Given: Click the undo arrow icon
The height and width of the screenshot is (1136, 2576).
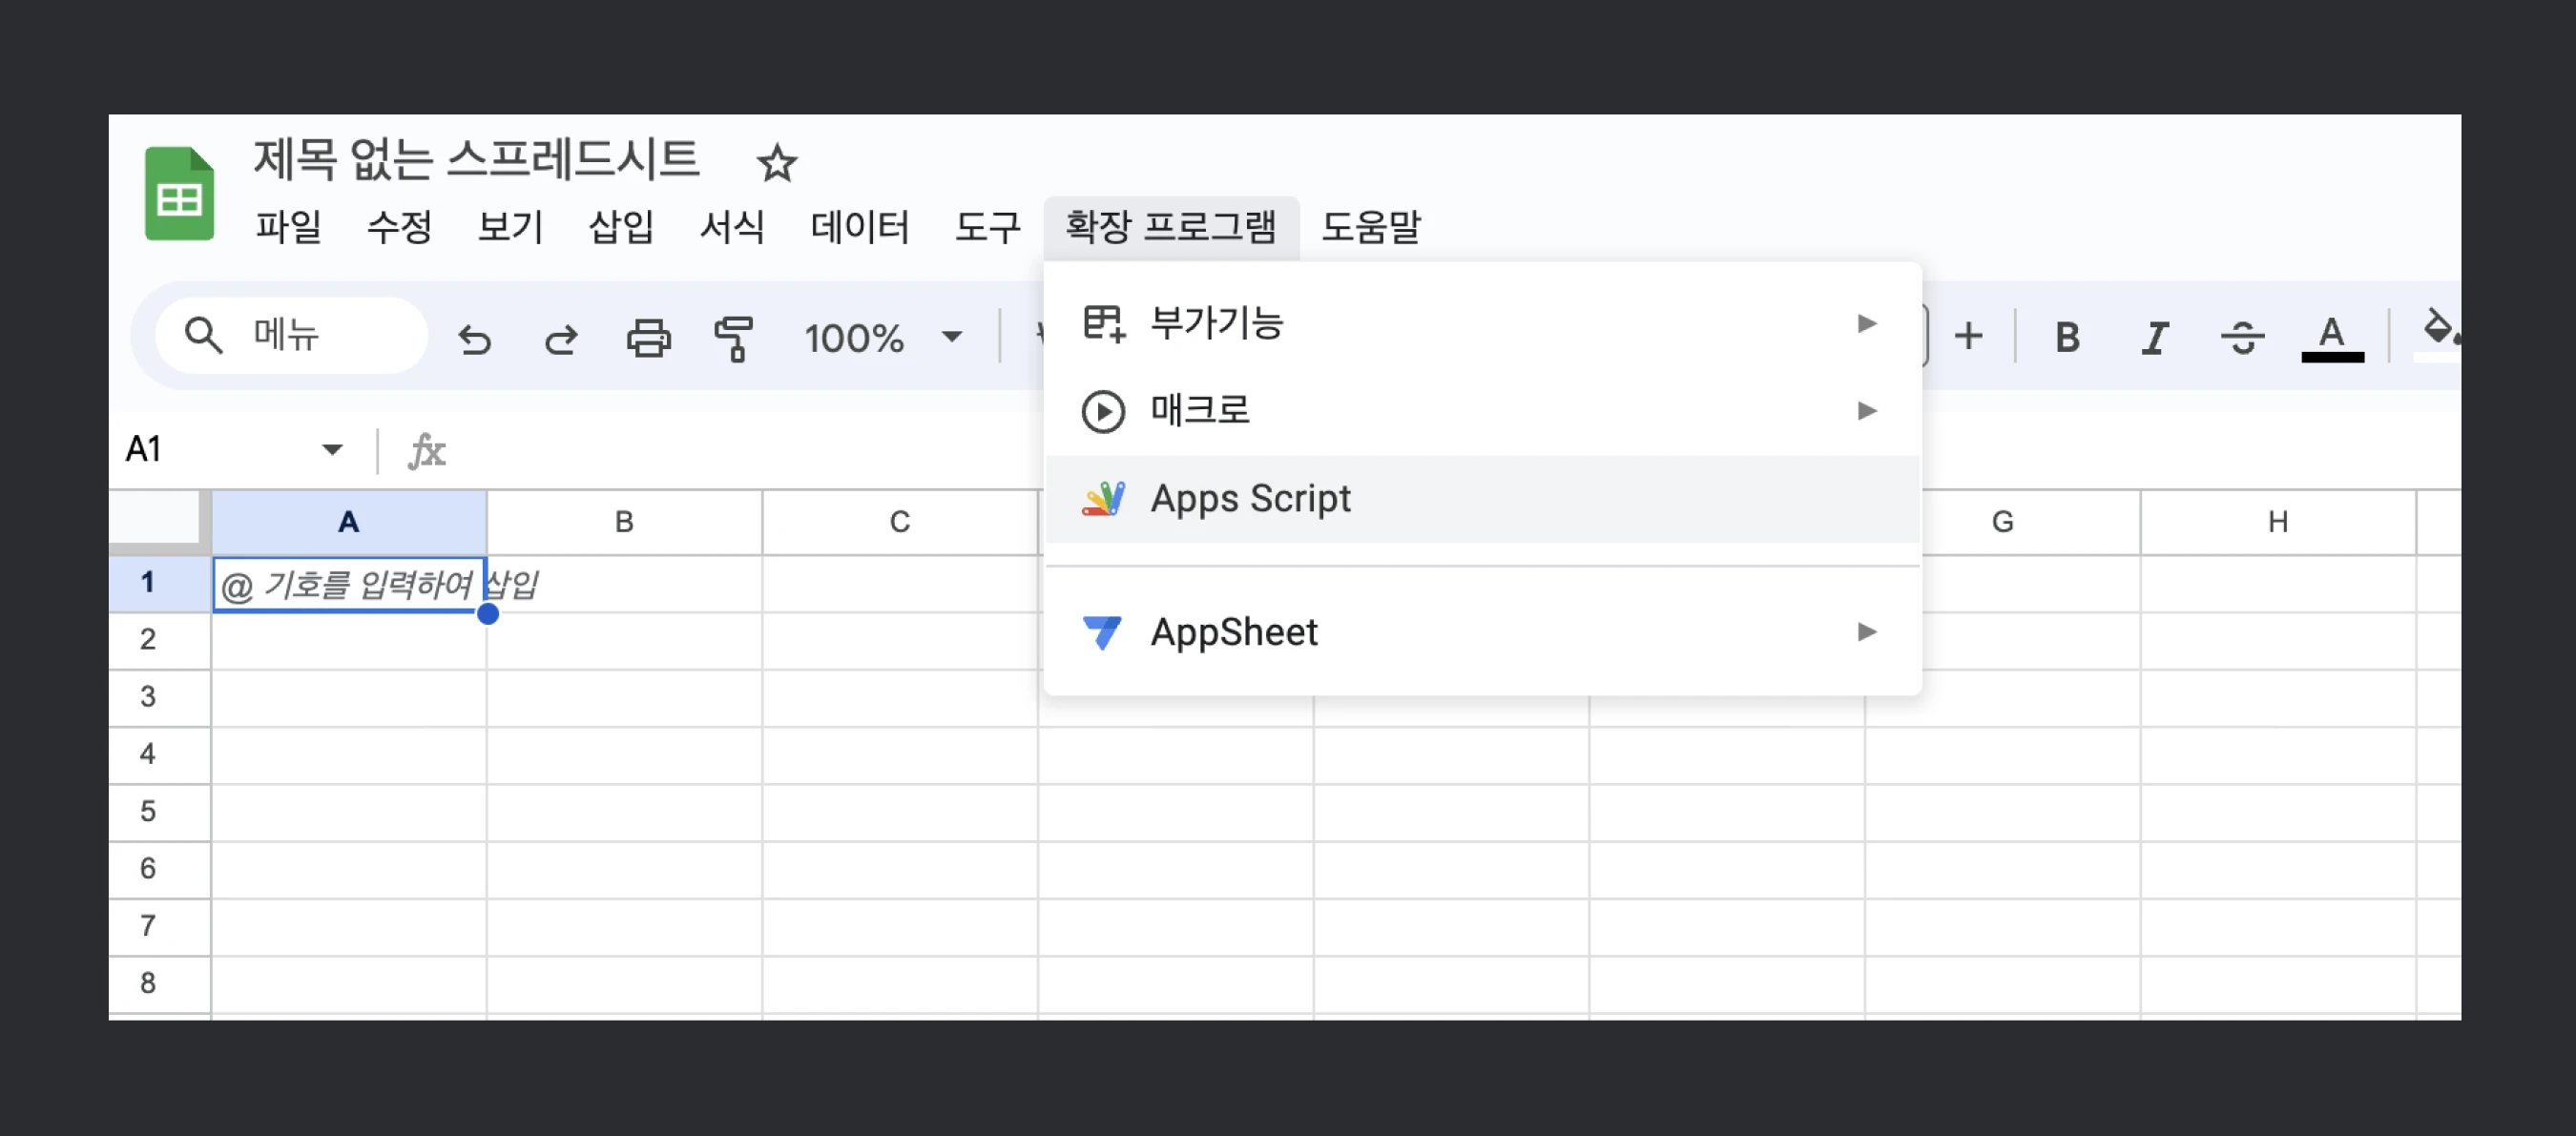Looking at the screenshot, I should 474,338.
